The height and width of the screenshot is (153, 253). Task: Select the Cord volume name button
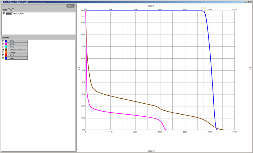18,44
